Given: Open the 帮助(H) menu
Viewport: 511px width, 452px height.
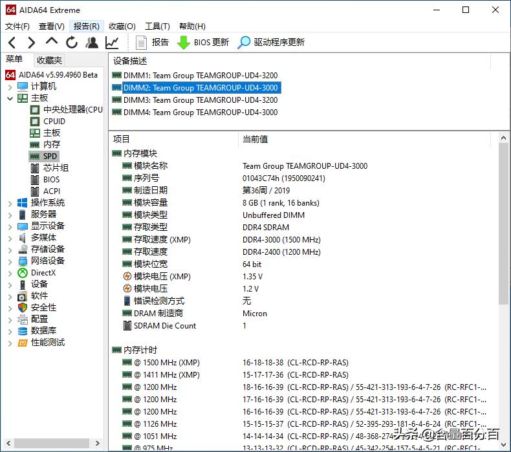Looking at the screenshot, I should (192, 27).
